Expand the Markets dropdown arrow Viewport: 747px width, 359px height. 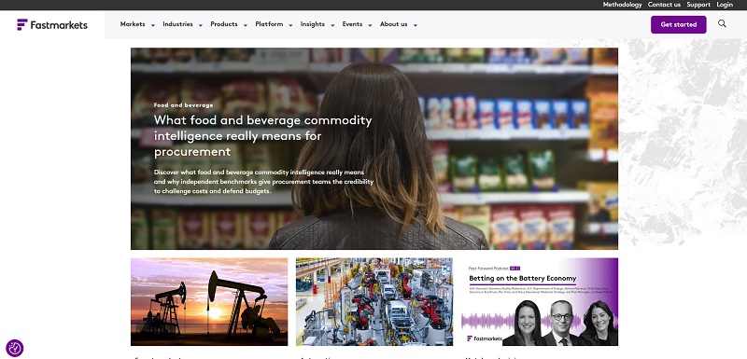pyautogui.click(x=153, y=25)
